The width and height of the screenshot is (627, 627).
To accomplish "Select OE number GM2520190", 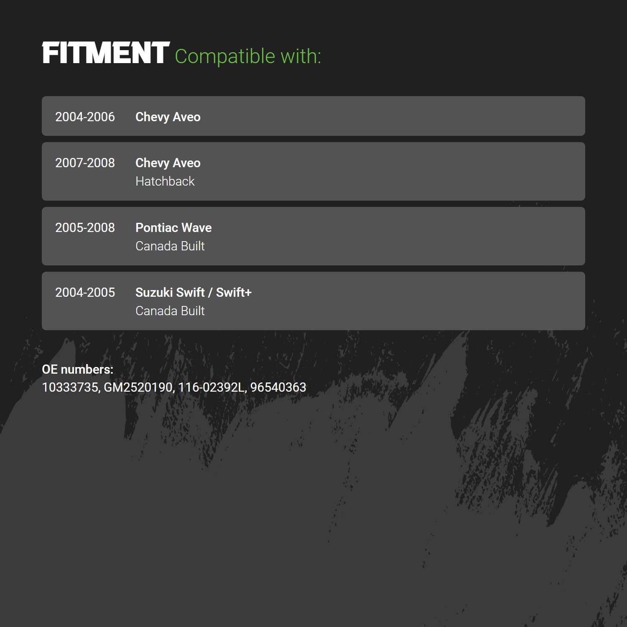I will pyautogui.click(x=138, y=387).
